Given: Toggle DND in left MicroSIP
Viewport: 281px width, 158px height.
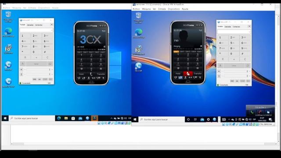Looking at the screenshot, I should click(34, 79).
